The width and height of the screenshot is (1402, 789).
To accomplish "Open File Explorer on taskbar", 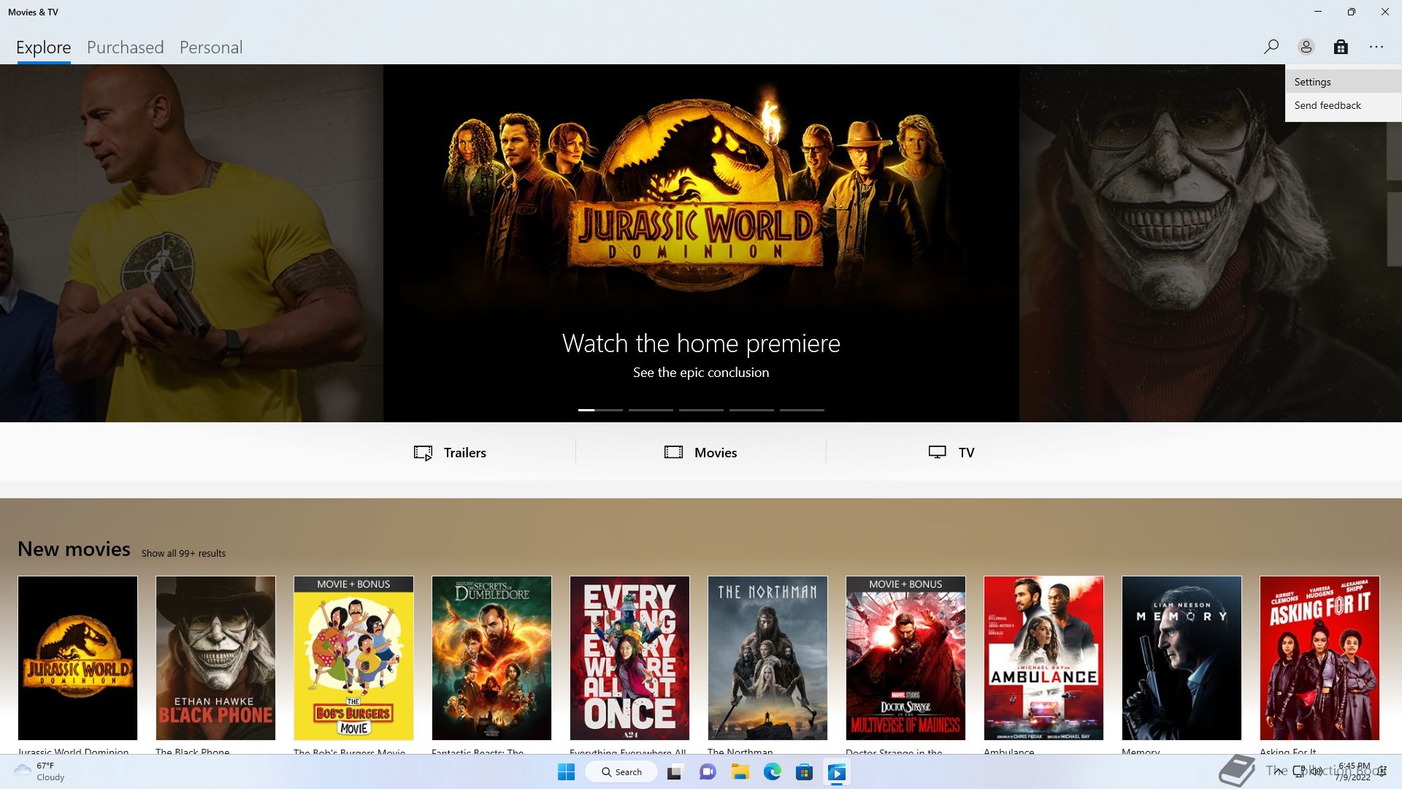I will pos(740,771).
